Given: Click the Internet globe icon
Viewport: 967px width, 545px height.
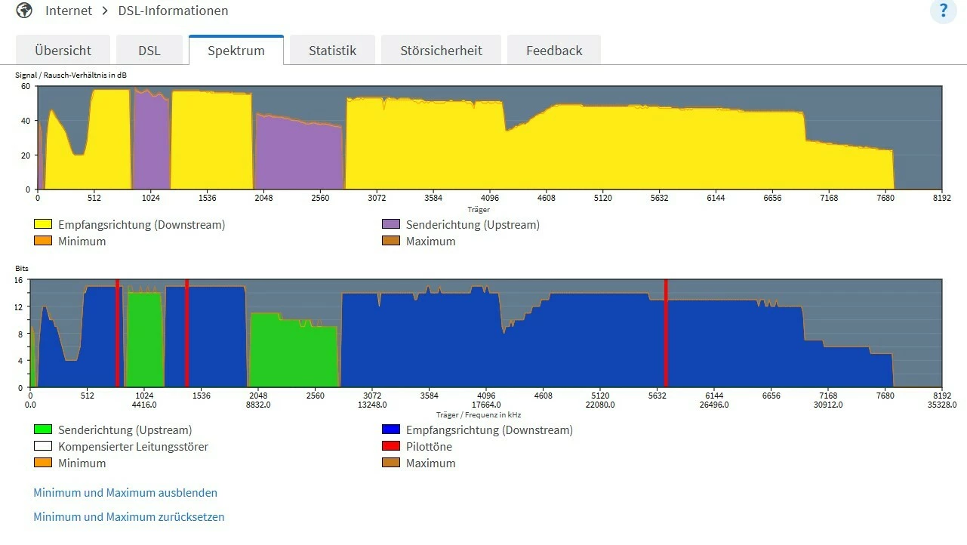Looking at the screenshot, I should 24,11.
